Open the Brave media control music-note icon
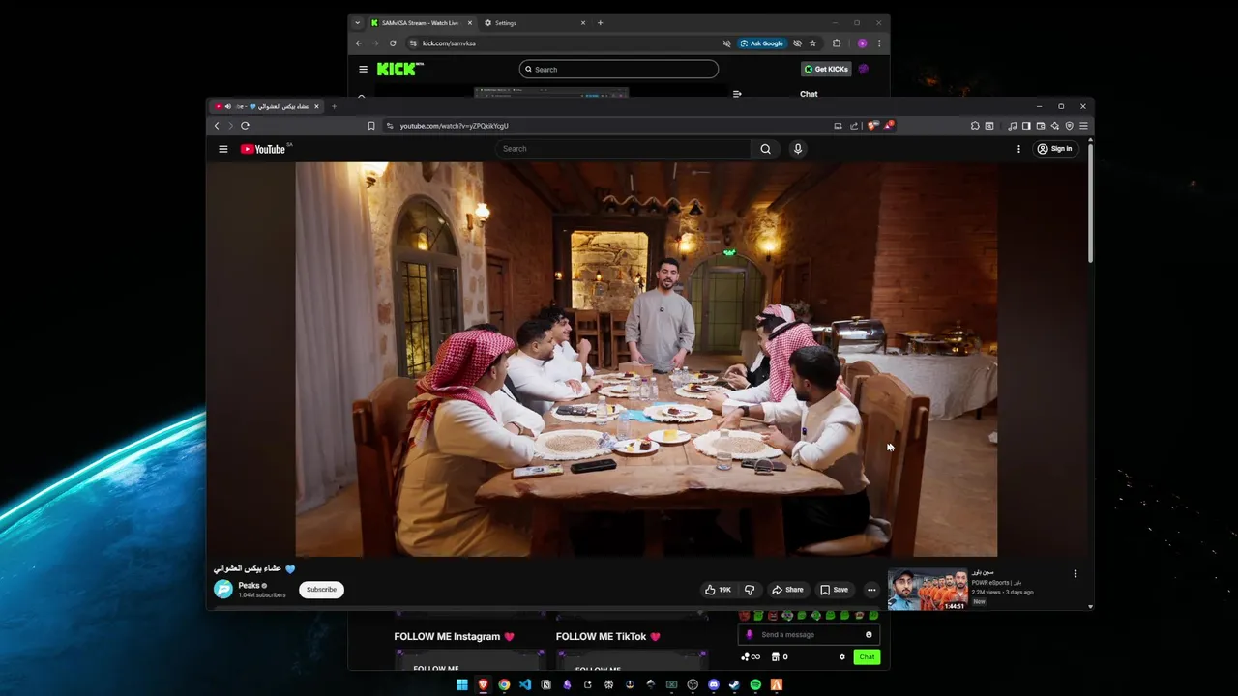The image size is (1238, 696). [x=1012, y=126]
